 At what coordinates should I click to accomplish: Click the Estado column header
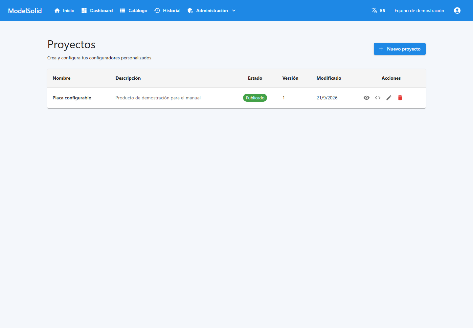255,78
